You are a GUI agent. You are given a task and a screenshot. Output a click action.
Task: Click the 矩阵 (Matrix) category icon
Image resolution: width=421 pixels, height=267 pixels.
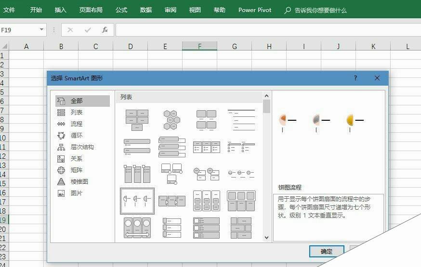click(61, 170)
